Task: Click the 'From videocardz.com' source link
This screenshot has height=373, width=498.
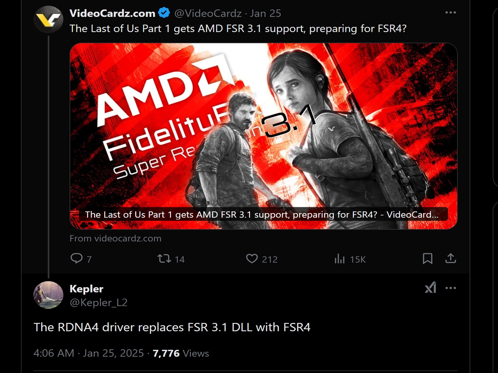Action: point(115,238)
